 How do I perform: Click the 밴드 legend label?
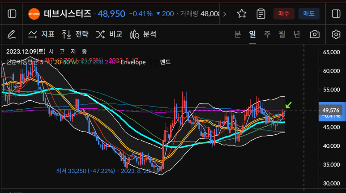tap(165, 62)
